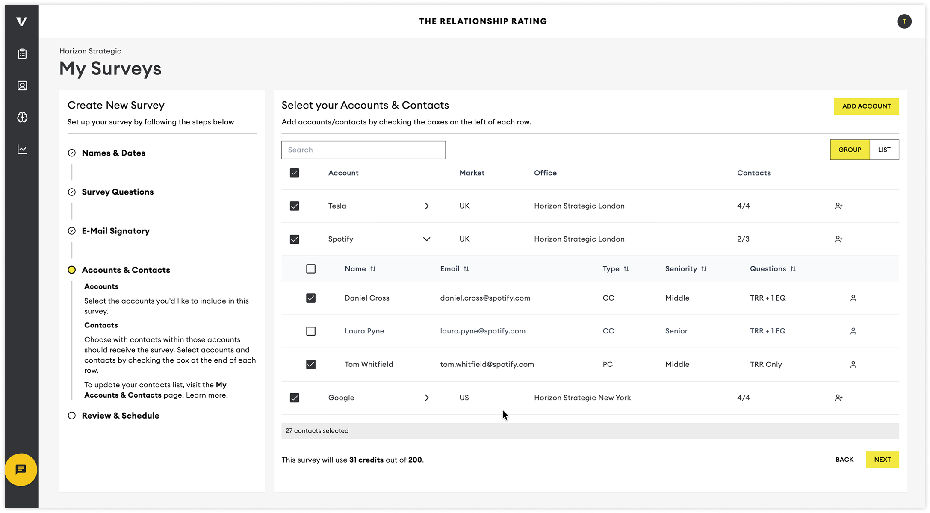Expand the Tesla account row chevron
The width and height of the screenshot is (930, 513).
[426, 206]
